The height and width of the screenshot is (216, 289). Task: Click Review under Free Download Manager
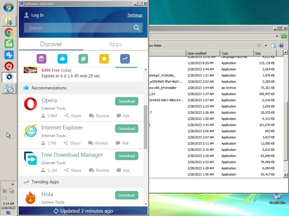click(x=99, y=170)
